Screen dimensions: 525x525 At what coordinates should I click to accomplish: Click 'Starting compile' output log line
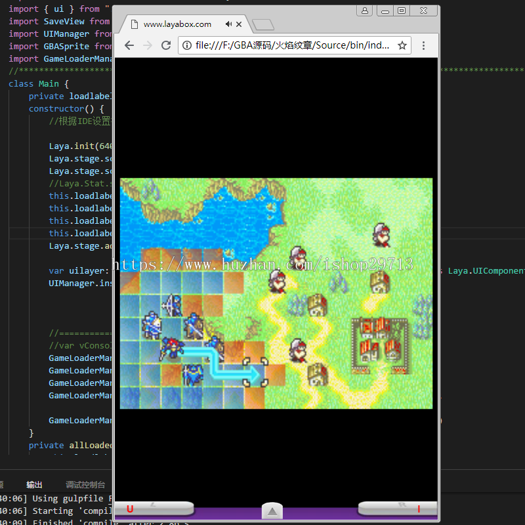click(x=56, y=511)
